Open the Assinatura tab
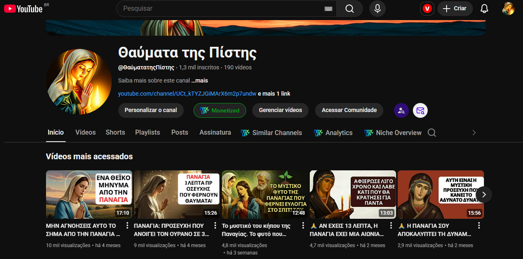Image resolution: width=523 pixels, height=259 pixels. click(215, 133)
